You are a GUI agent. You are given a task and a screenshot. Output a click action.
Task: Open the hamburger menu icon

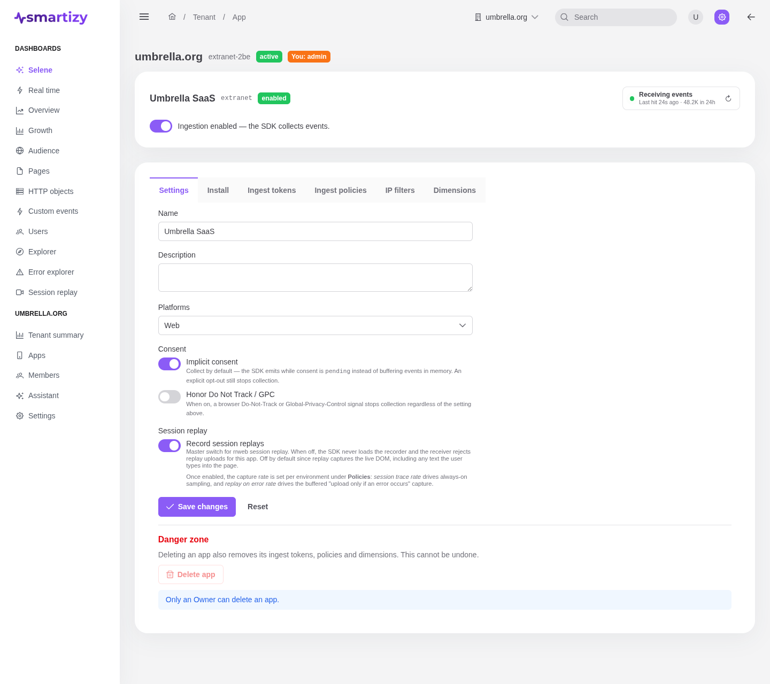(x=144, y=17)
